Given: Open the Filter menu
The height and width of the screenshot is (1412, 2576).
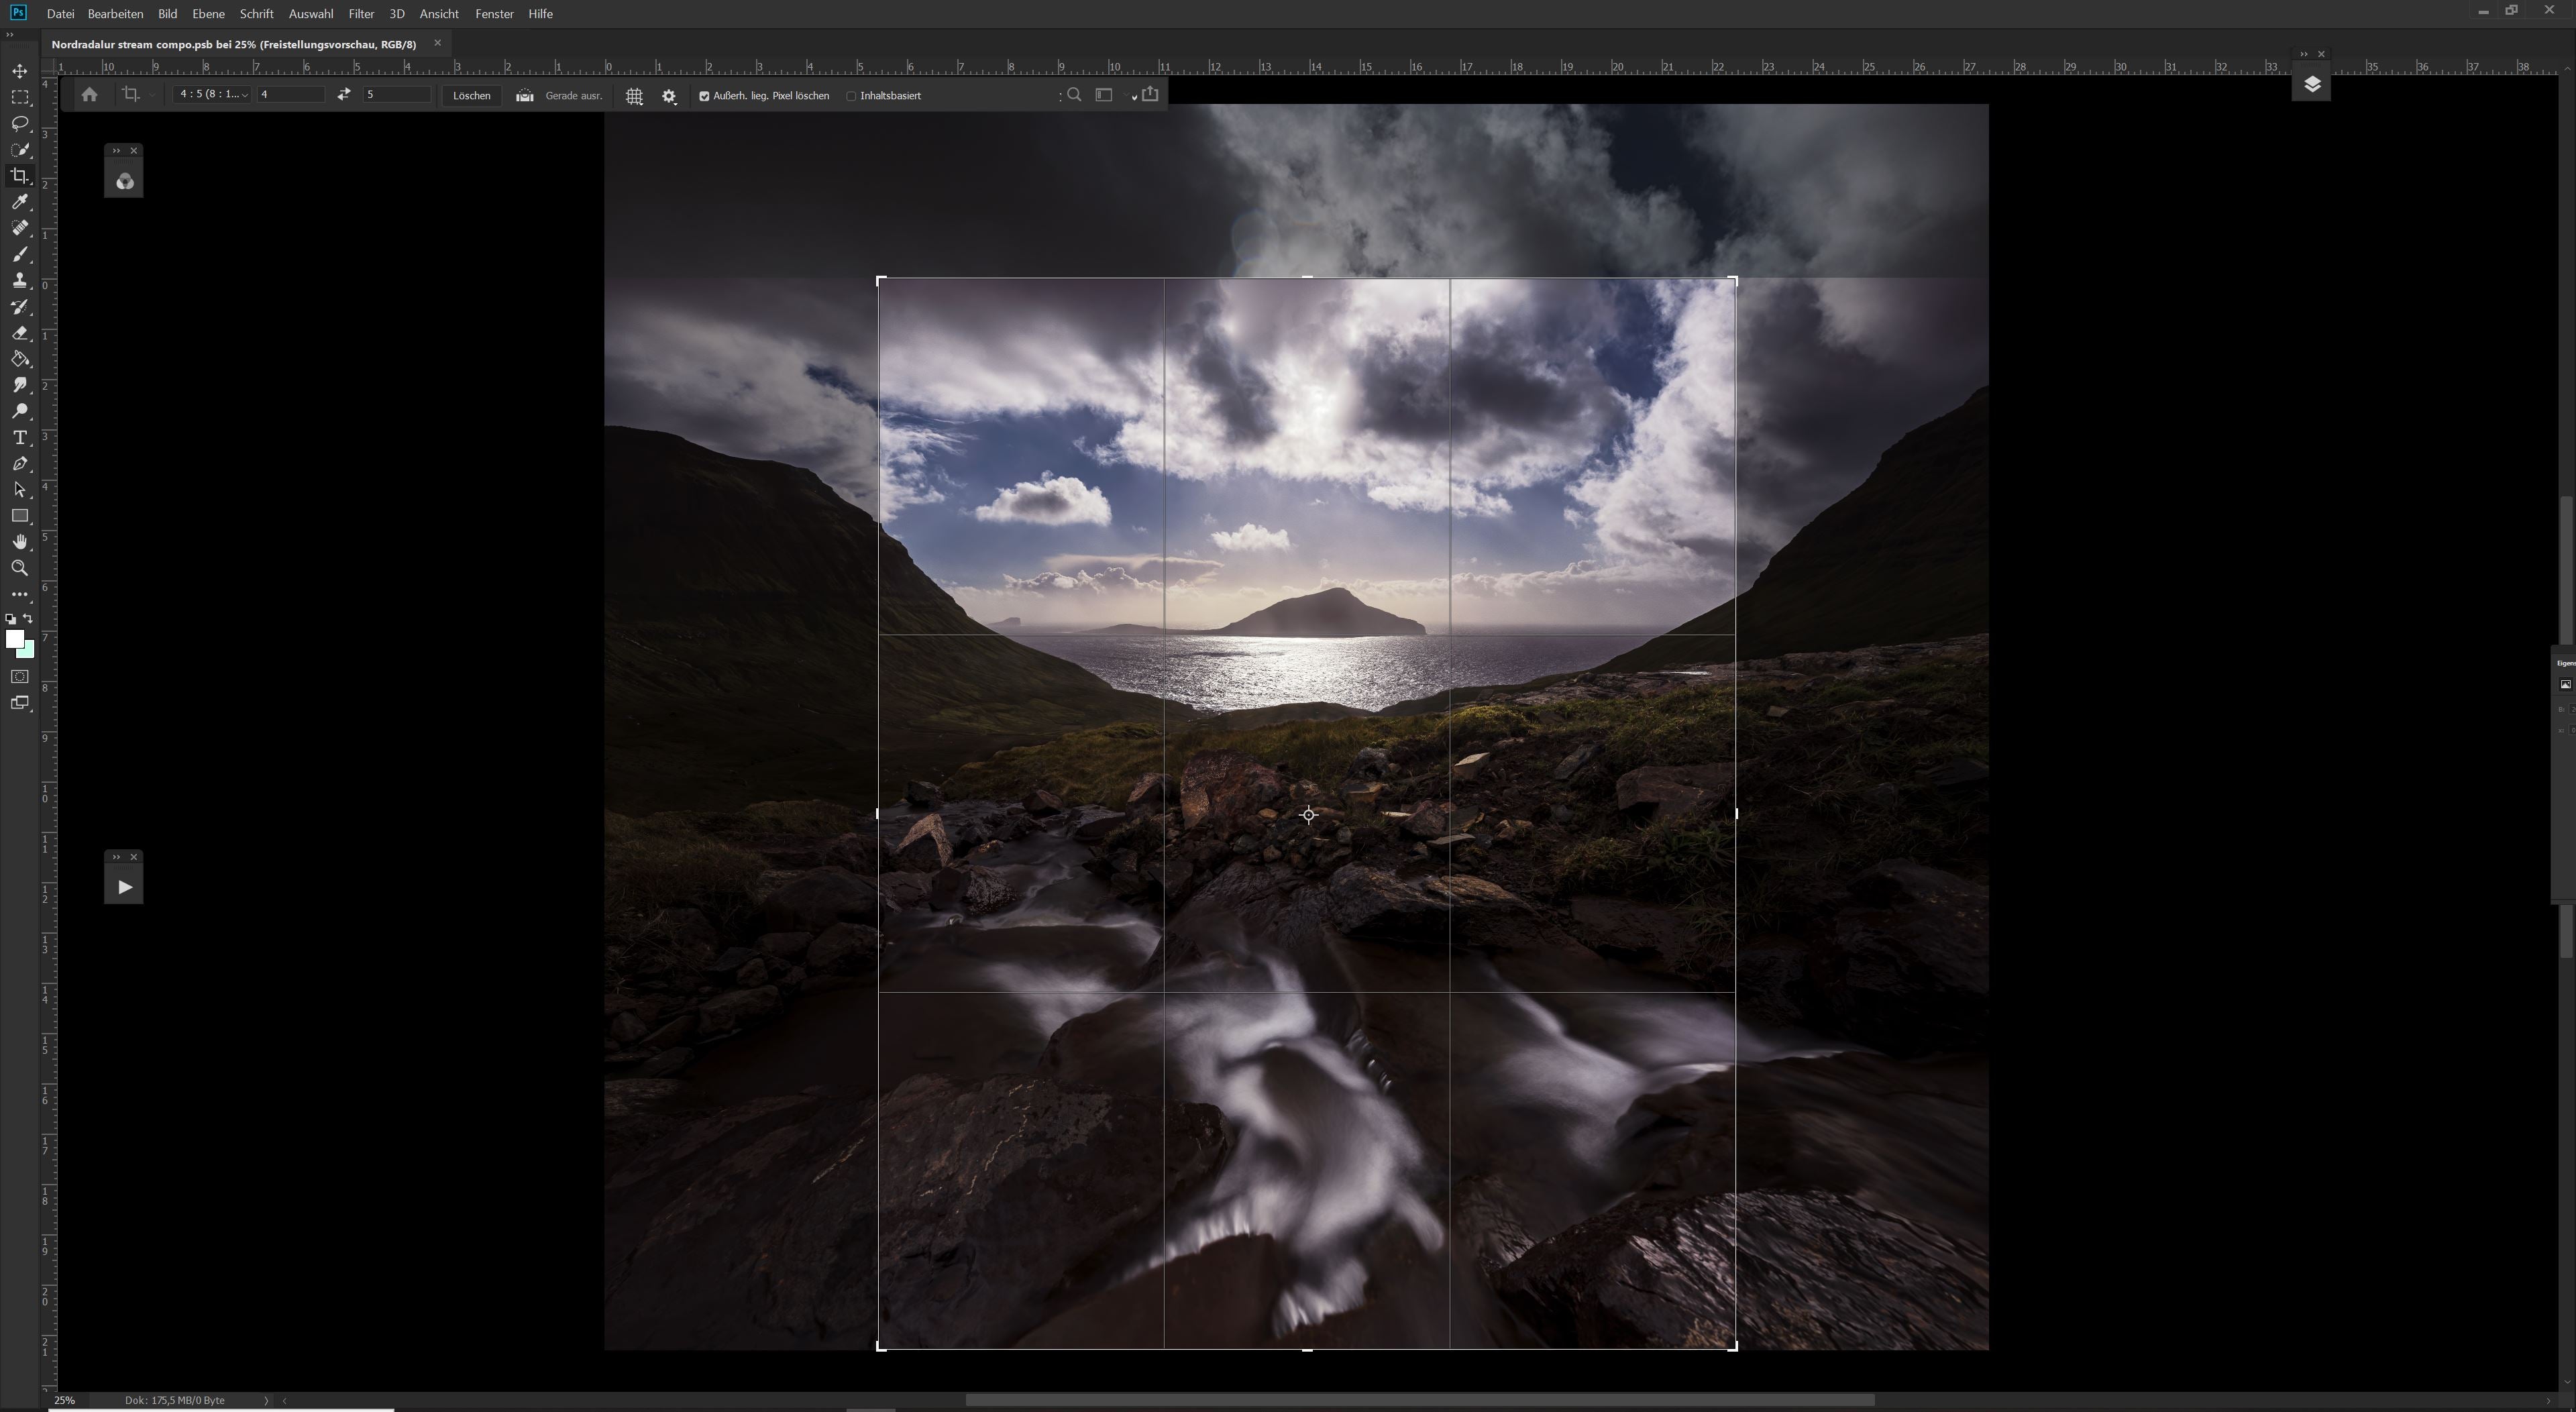Looking at the screenshot, I should coord(360,13).
